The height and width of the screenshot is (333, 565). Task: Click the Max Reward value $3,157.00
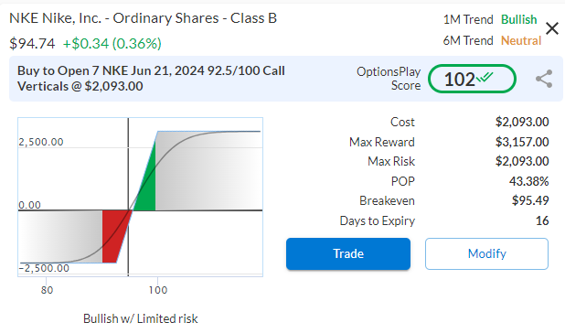click(x=522, y=142)
